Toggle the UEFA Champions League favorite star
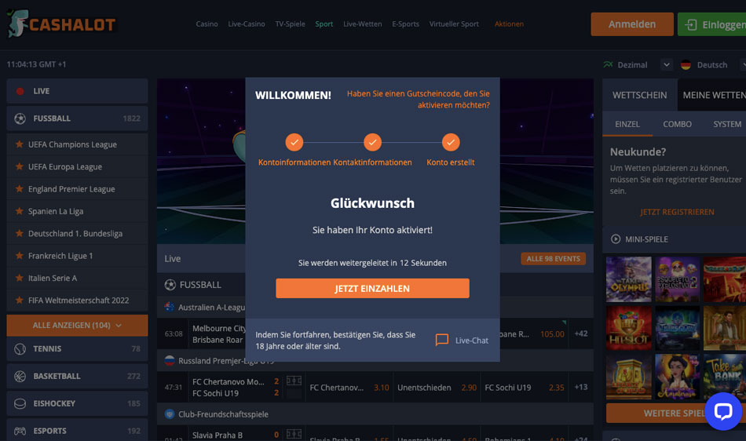Viewport: 746px width, 441px height. (x=20, y=144)
